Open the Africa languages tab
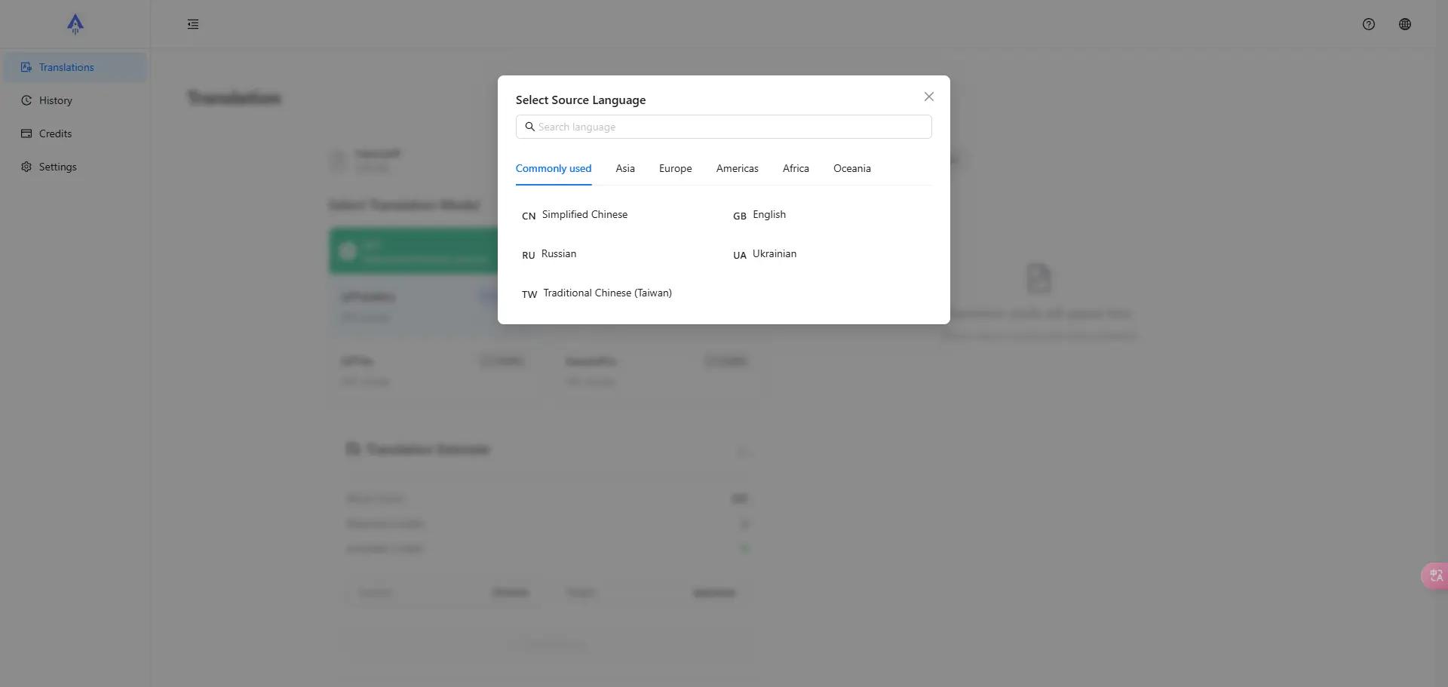 tap(795, 168)
